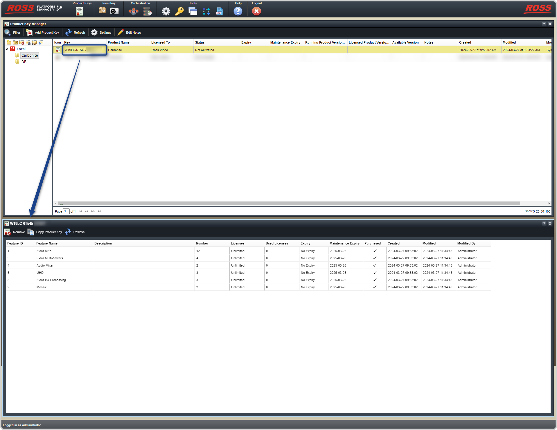Go to previous page button
This screenshot has height=430, width=557.
coord(87,211)
